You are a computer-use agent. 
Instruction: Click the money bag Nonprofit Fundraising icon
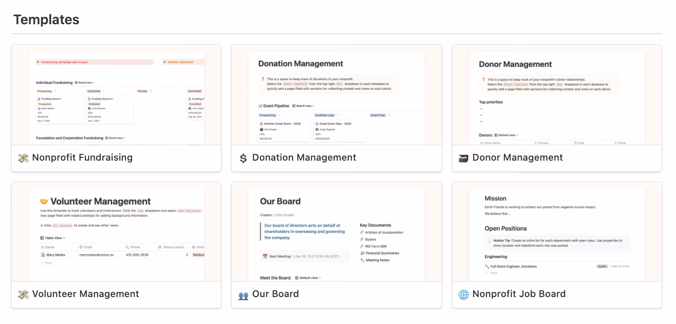pyautogui.click(x=22, y=158)
